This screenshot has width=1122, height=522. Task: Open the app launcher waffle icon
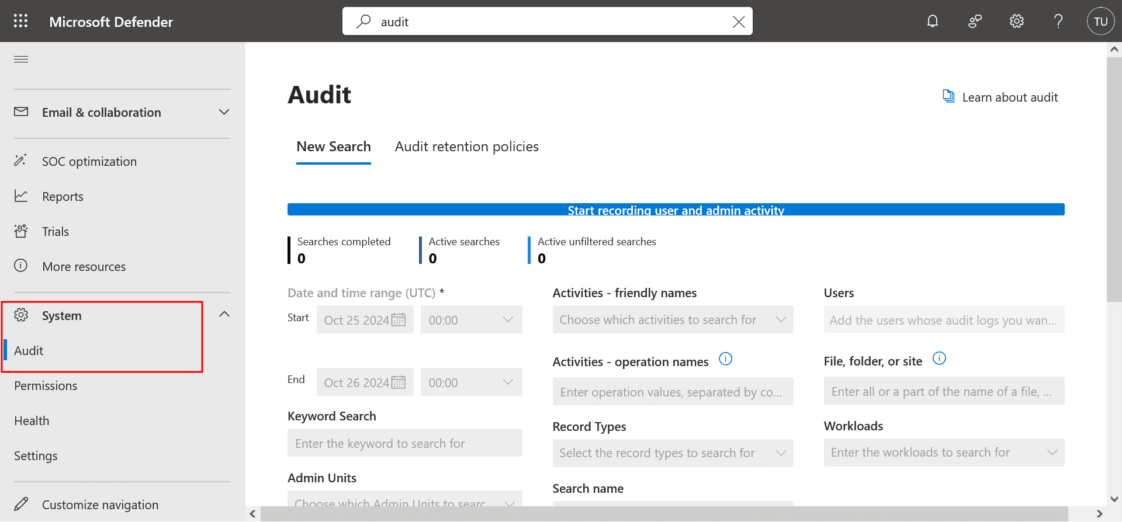(x=21, y=21)
